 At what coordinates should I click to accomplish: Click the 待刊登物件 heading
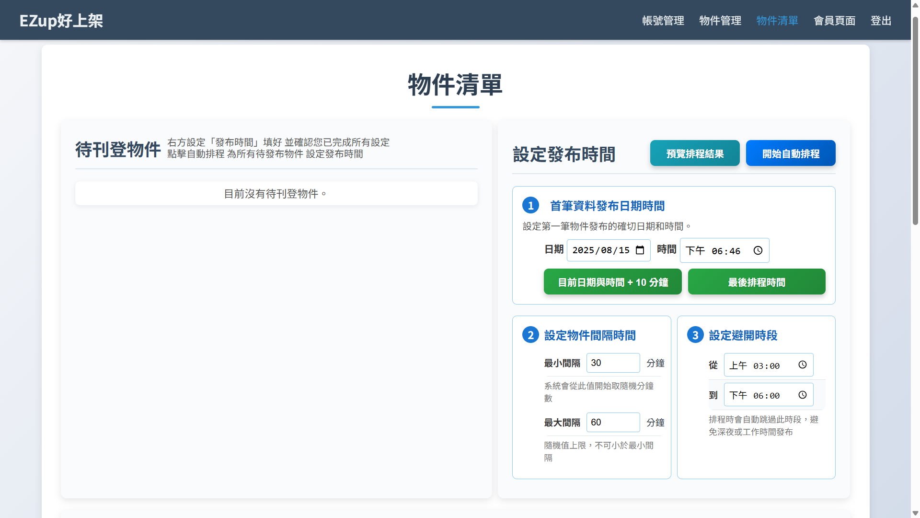[118, 149]
